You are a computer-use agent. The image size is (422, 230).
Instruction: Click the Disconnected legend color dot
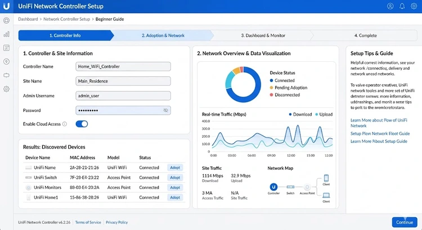coord(271,94)
